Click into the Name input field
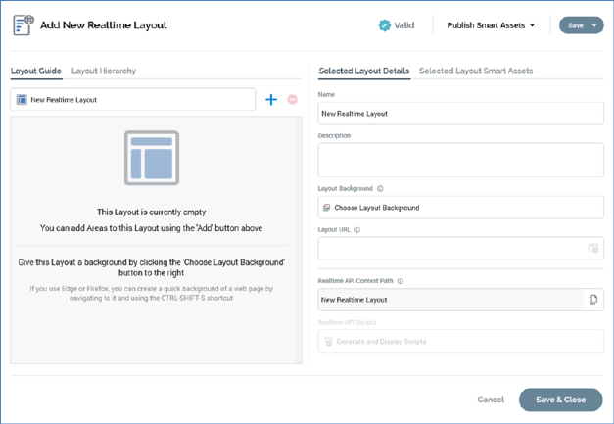This screenshot has width=614, height=424. (460, 114)
